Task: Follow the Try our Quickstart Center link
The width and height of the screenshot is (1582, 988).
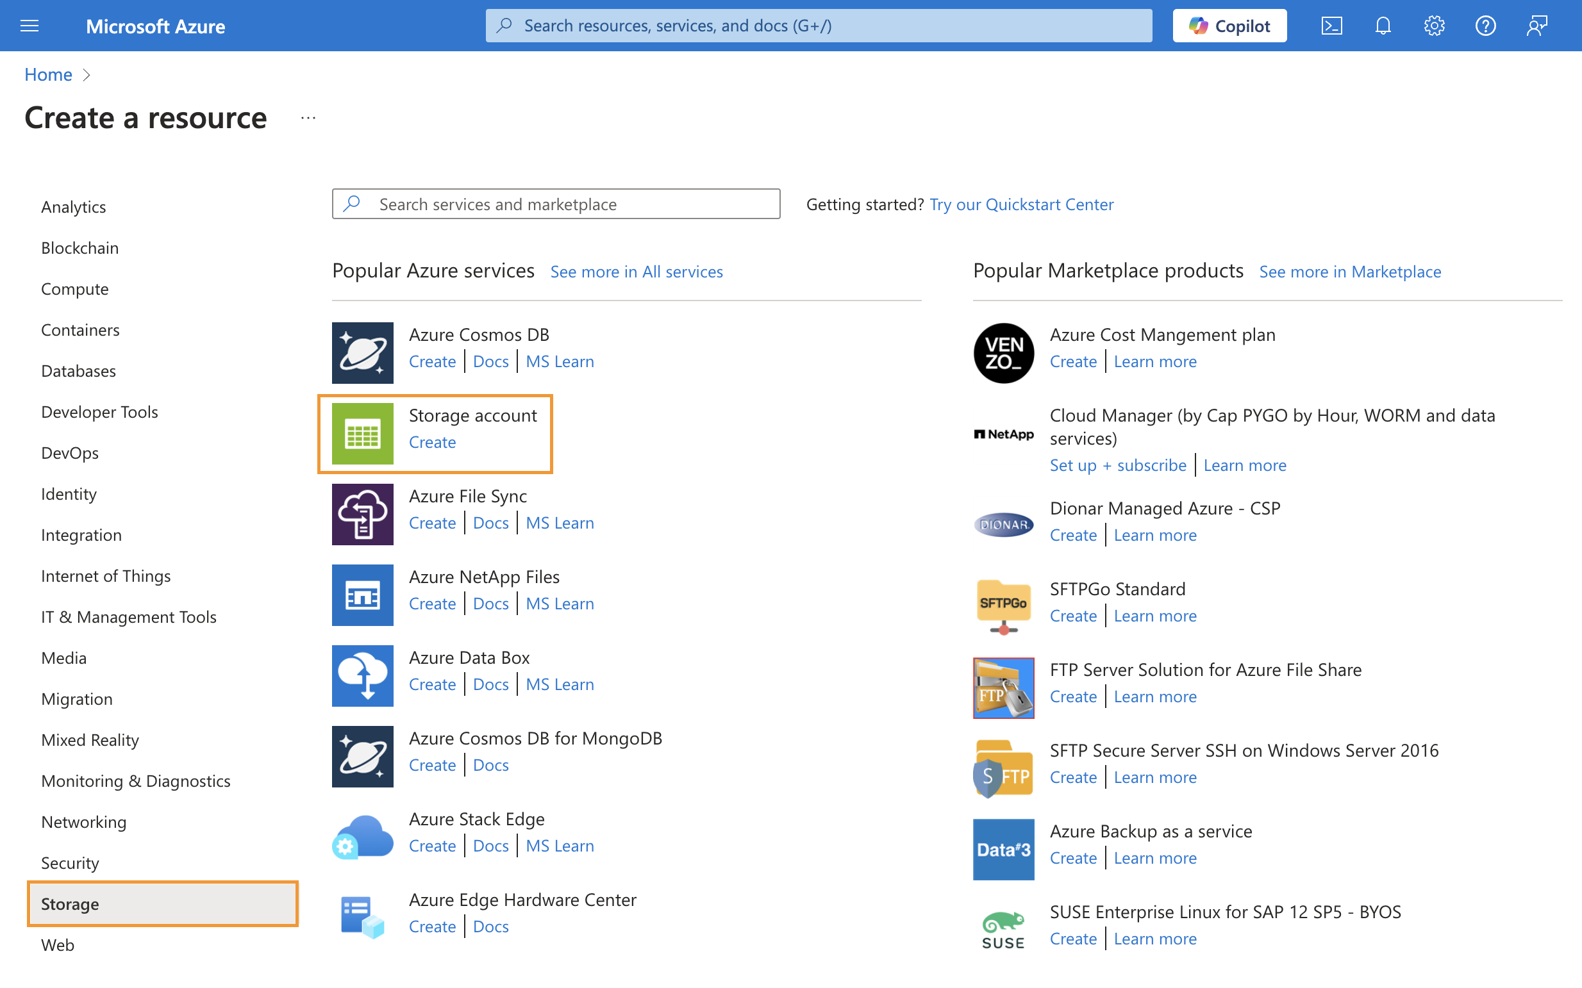Action: [x=1021, y=204]
